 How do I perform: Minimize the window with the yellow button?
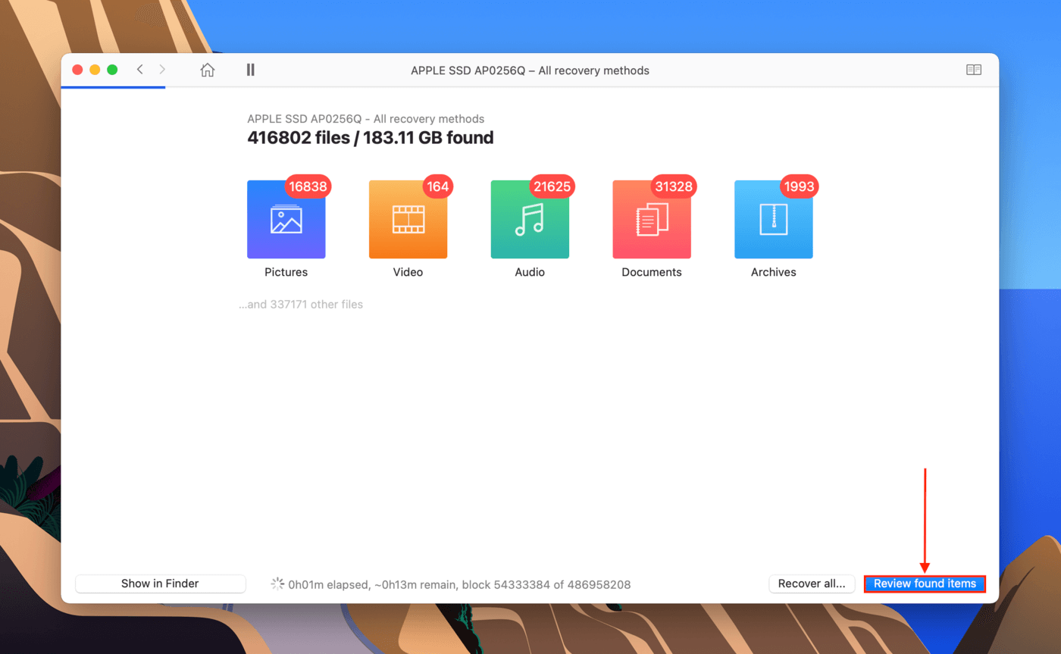pos(95,70)
